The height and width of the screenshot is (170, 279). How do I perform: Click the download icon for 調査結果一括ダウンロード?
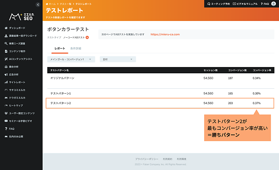6,36
